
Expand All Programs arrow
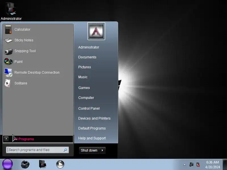click(6, 139)
